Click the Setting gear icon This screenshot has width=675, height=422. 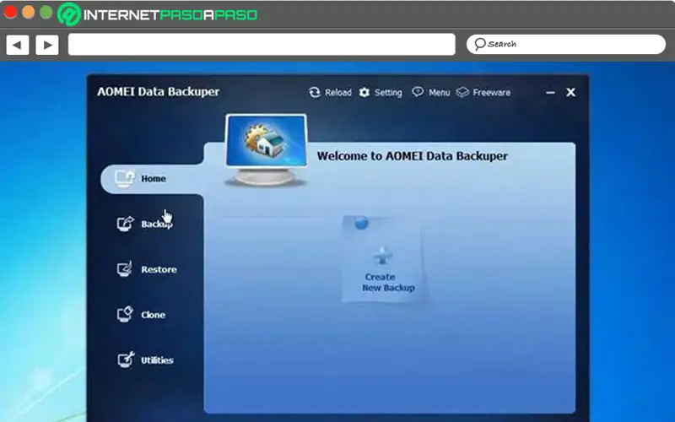[x=364, y=92]
